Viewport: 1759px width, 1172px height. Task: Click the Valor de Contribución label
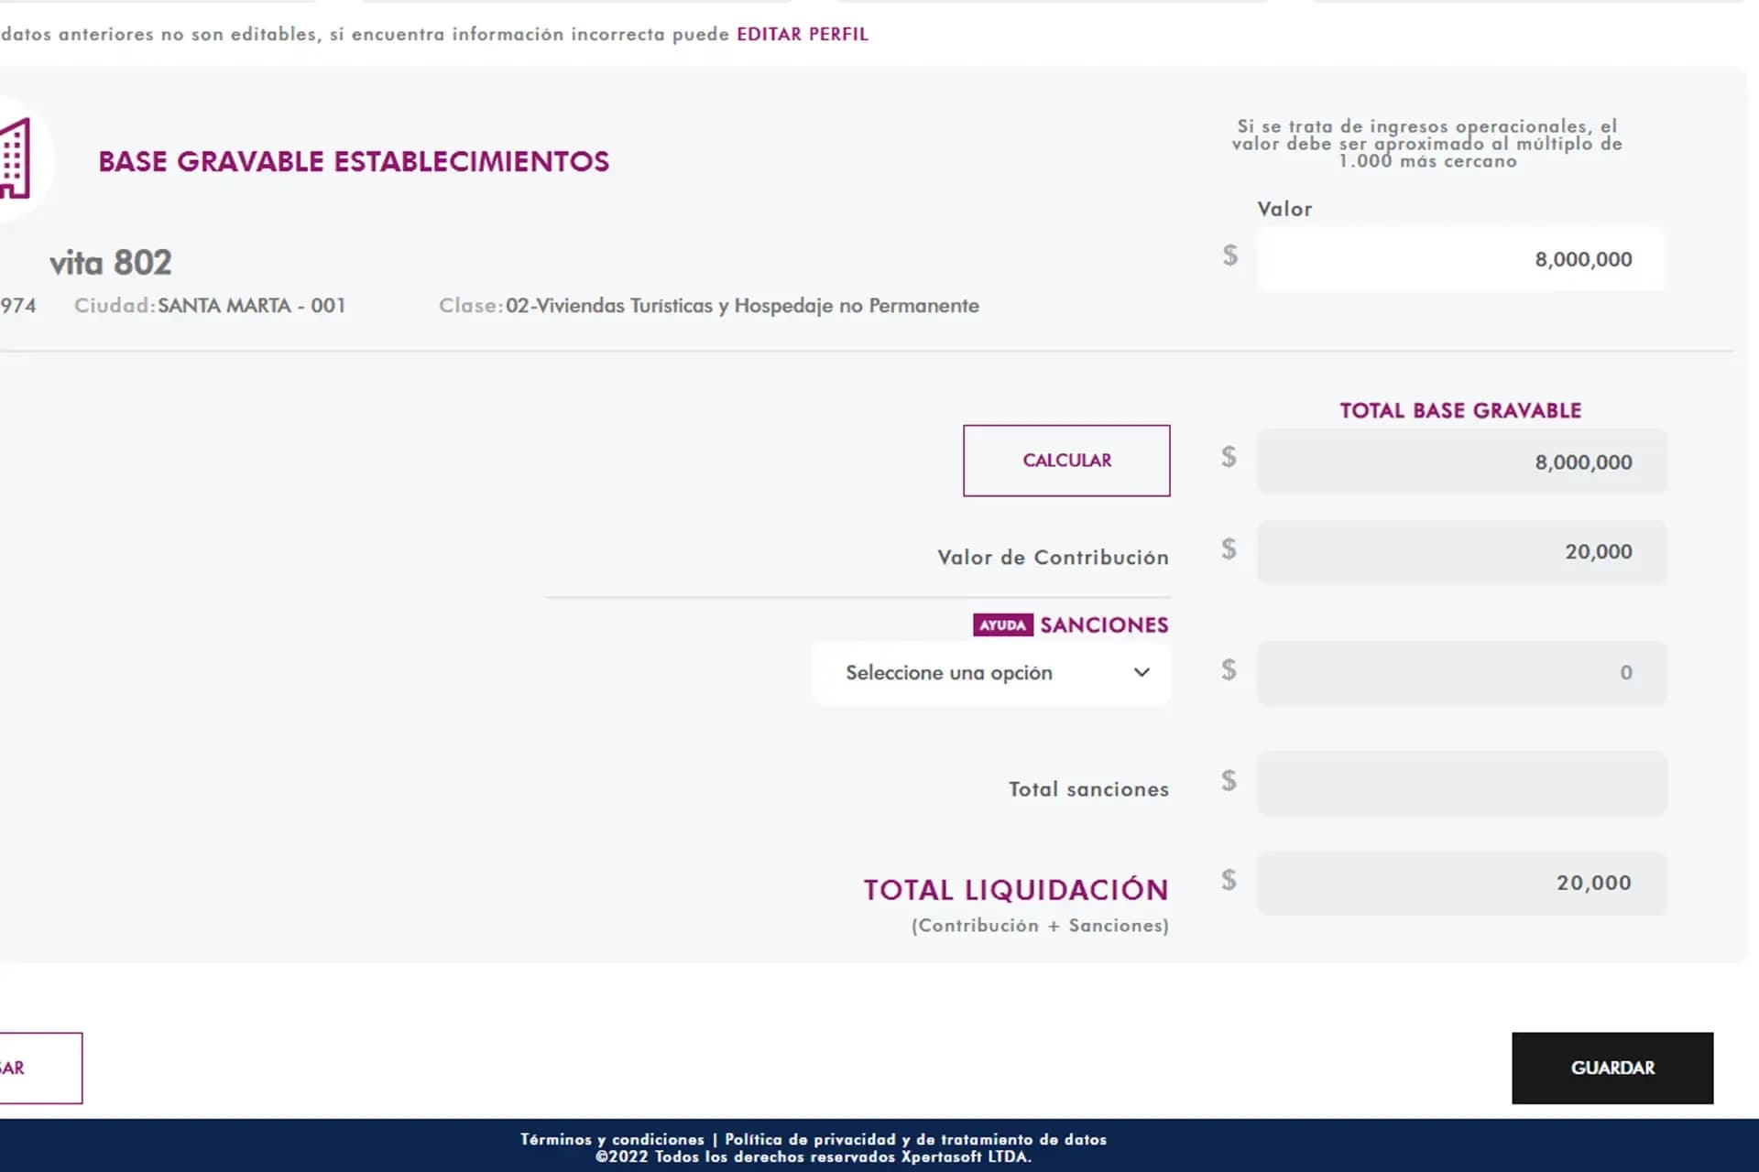[1053, 558]
